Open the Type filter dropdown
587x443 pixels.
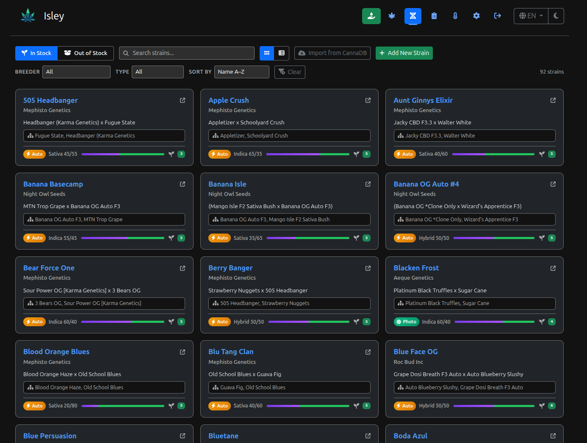point(158,72)
